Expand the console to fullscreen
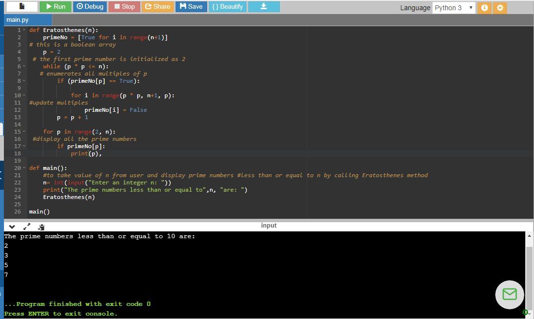Screen dimensions: 534x319 pos(27,226)
